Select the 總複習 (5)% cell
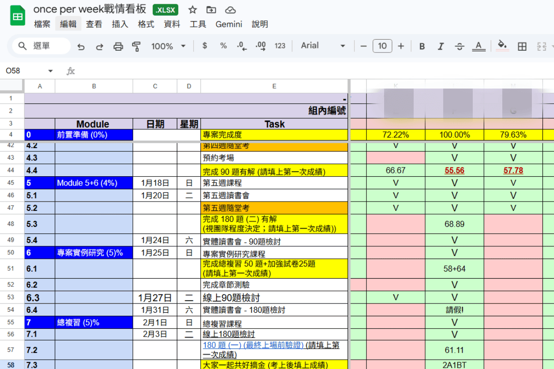Image resolution: width=554 pixels, height=369 pixels. coord(94,322)
